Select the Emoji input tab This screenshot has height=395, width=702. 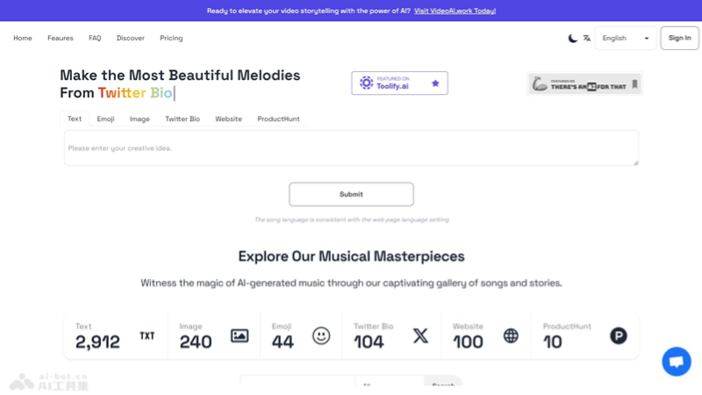tap(105, 119)
